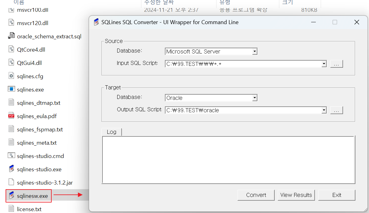Select the file name license.txt

tap(29, 209)
